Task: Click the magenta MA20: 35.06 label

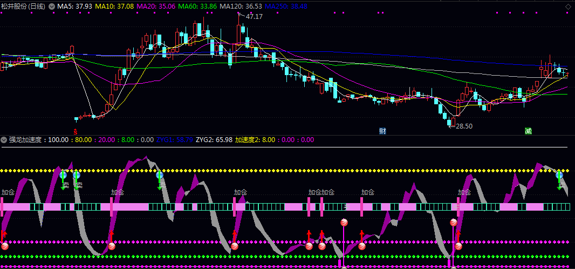Action: [x=156, y=6]
